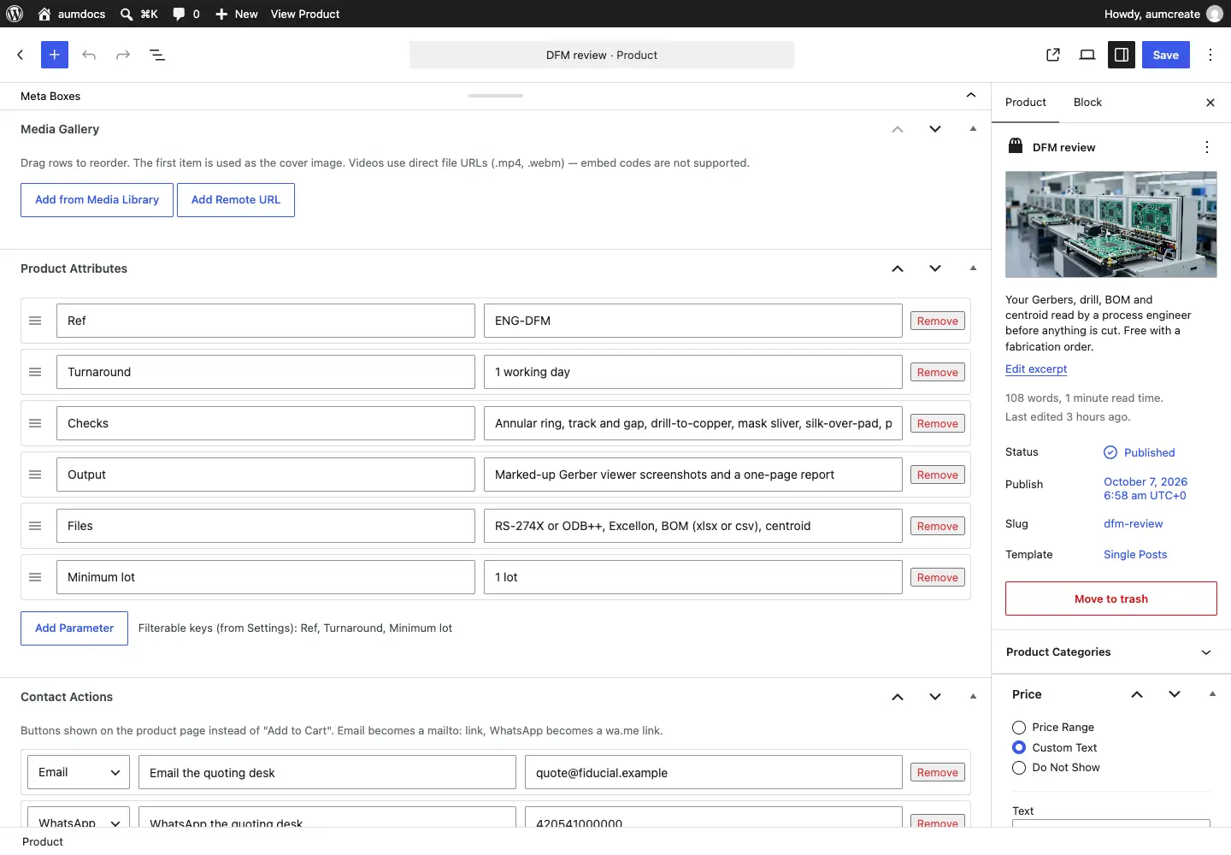Click the DFM review featured image
Screen dimensions: 1231x855
point(1111,224)
